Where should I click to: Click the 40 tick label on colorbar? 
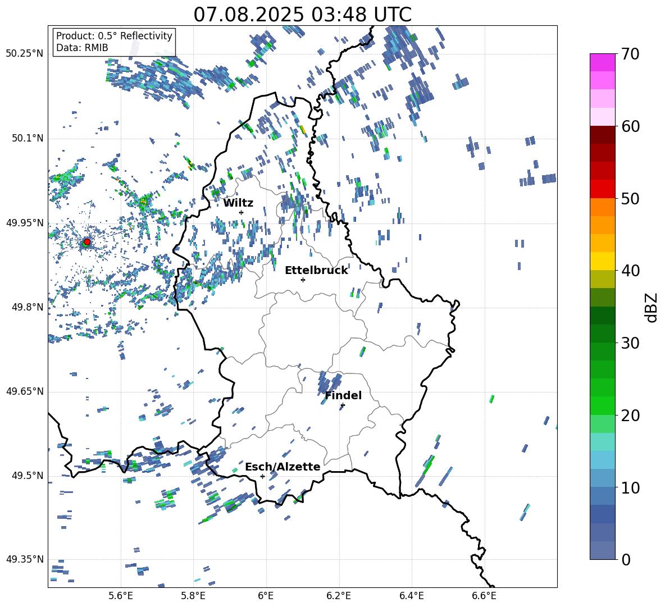[629, 271]
